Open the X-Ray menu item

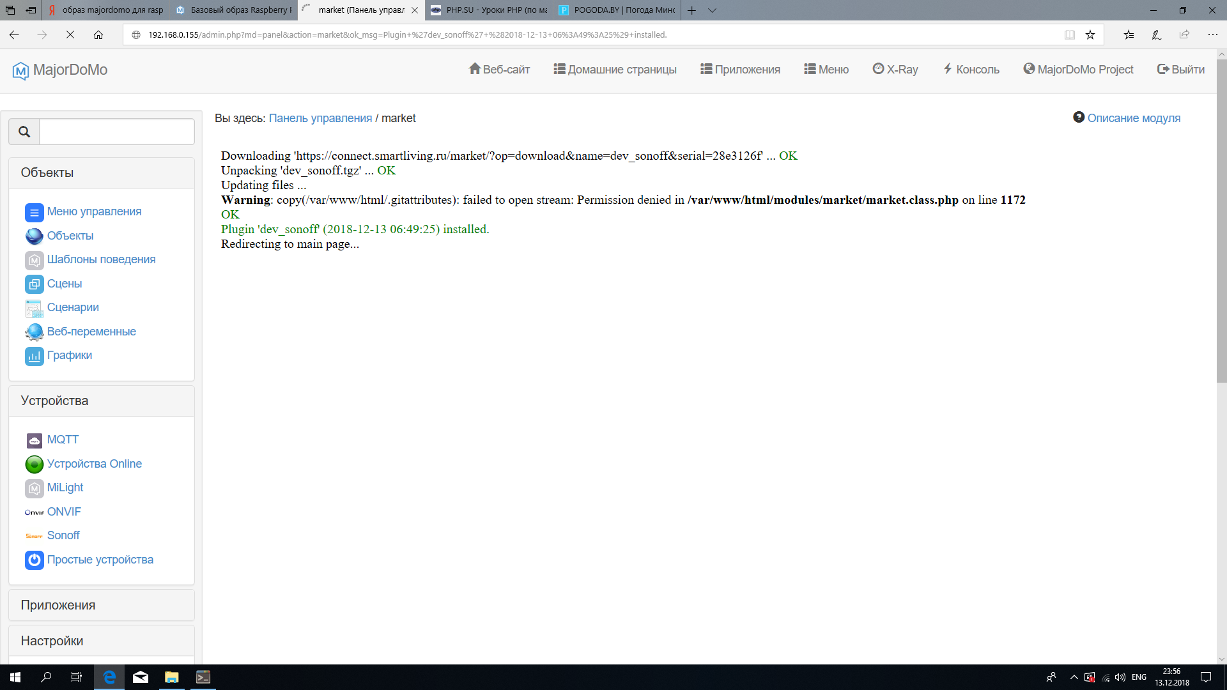point(895,70)
